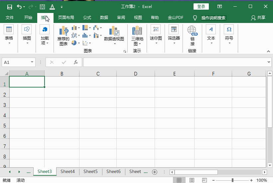
Task: Toggle Page Break Preview view button
Action: click(204, 180)
